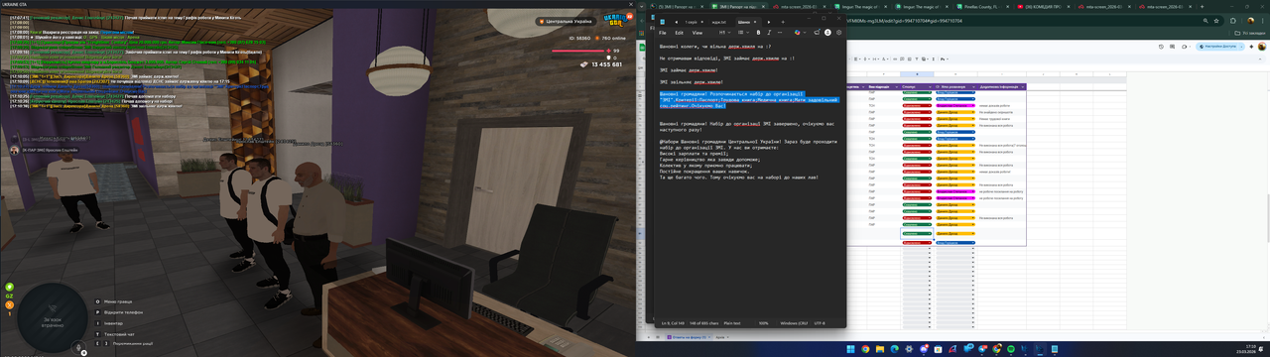The image size is (1270, 357).
Task: Click the Notepad account avatar icon
Action: coord(827,33)
